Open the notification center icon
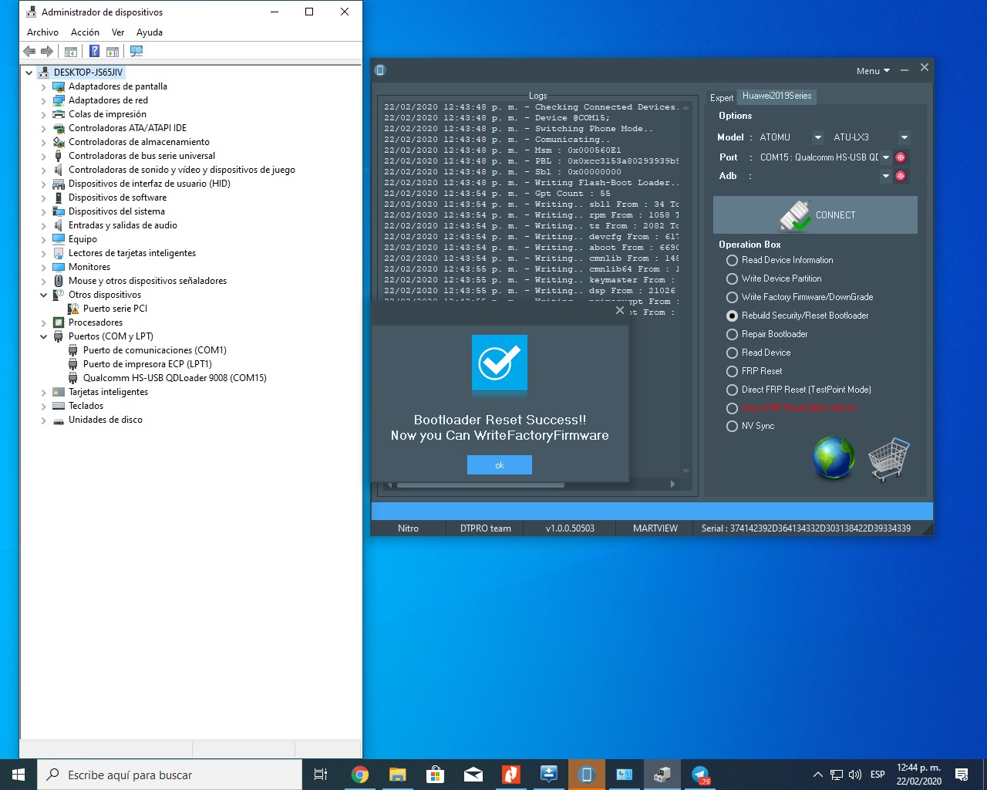This screenshot has width=987, height=790. (x=962, y=775)
